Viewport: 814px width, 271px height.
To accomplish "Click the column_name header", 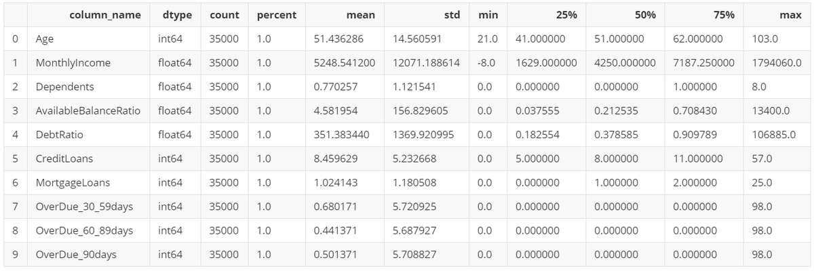I will click(105, 15).
